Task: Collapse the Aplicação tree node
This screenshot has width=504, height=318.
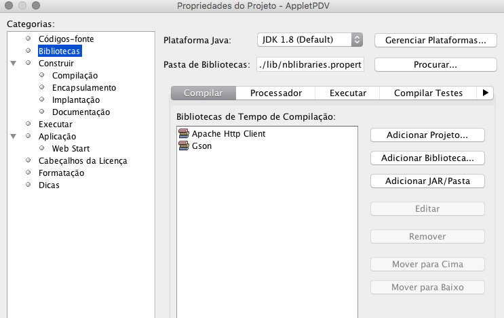Action: click(x=13, y=136)
